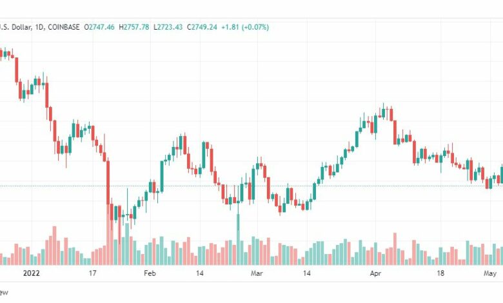The height and width of the screenshot is (303, 503).
Task: Click the low value L2723.43
Action: click(168, 27)
